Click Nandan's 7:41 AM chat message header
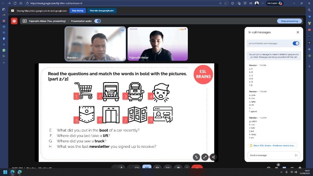This screenshot has width=313, height=176. (257, 65)
